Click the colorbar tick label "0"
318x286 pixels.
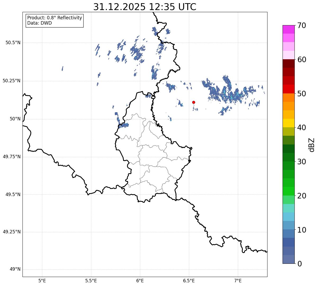(299, 264)
